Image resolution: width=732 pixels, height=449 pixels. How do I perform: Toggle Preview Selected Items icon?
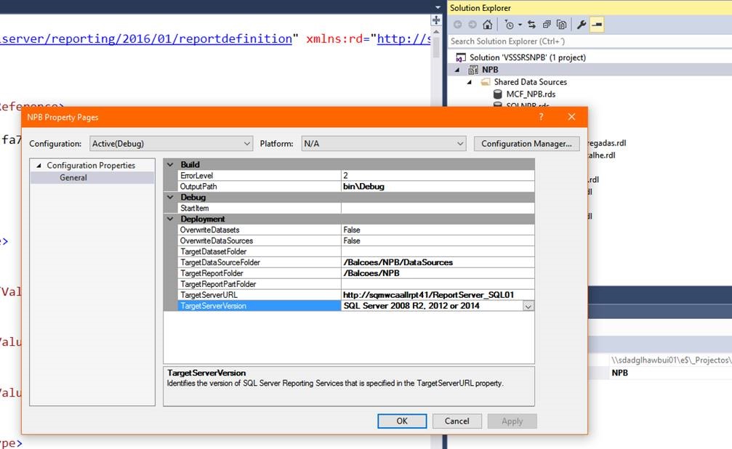(x=597, y=24)
